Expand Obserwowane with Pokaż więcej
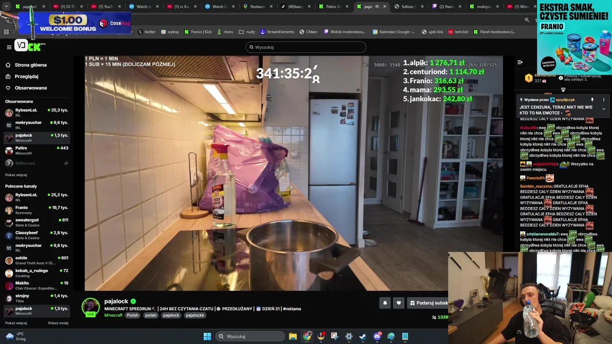 (16, 175)
